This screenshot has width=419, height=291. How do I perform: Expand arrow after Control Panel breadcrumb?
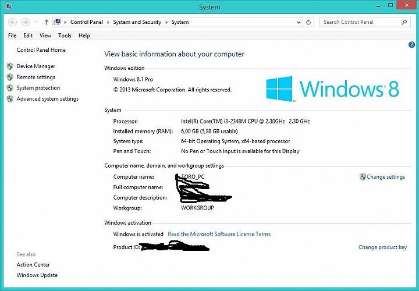tap(108, 23)
